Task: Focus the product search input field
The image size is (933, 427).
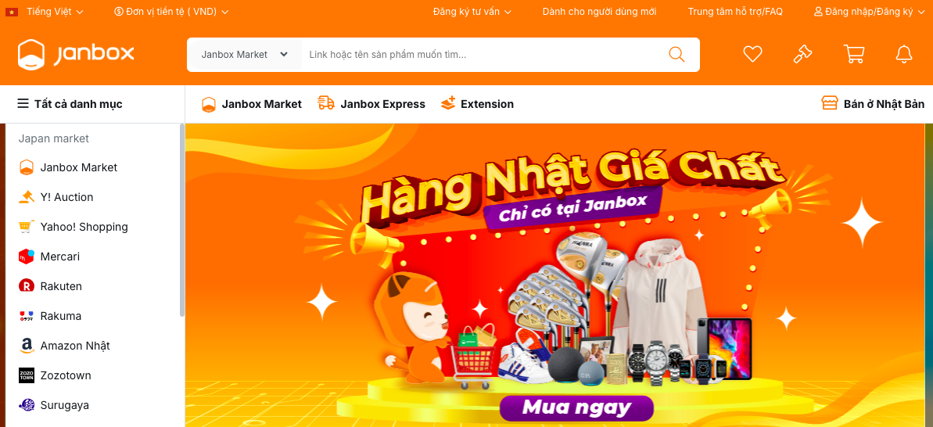Action: pos(482,54)
